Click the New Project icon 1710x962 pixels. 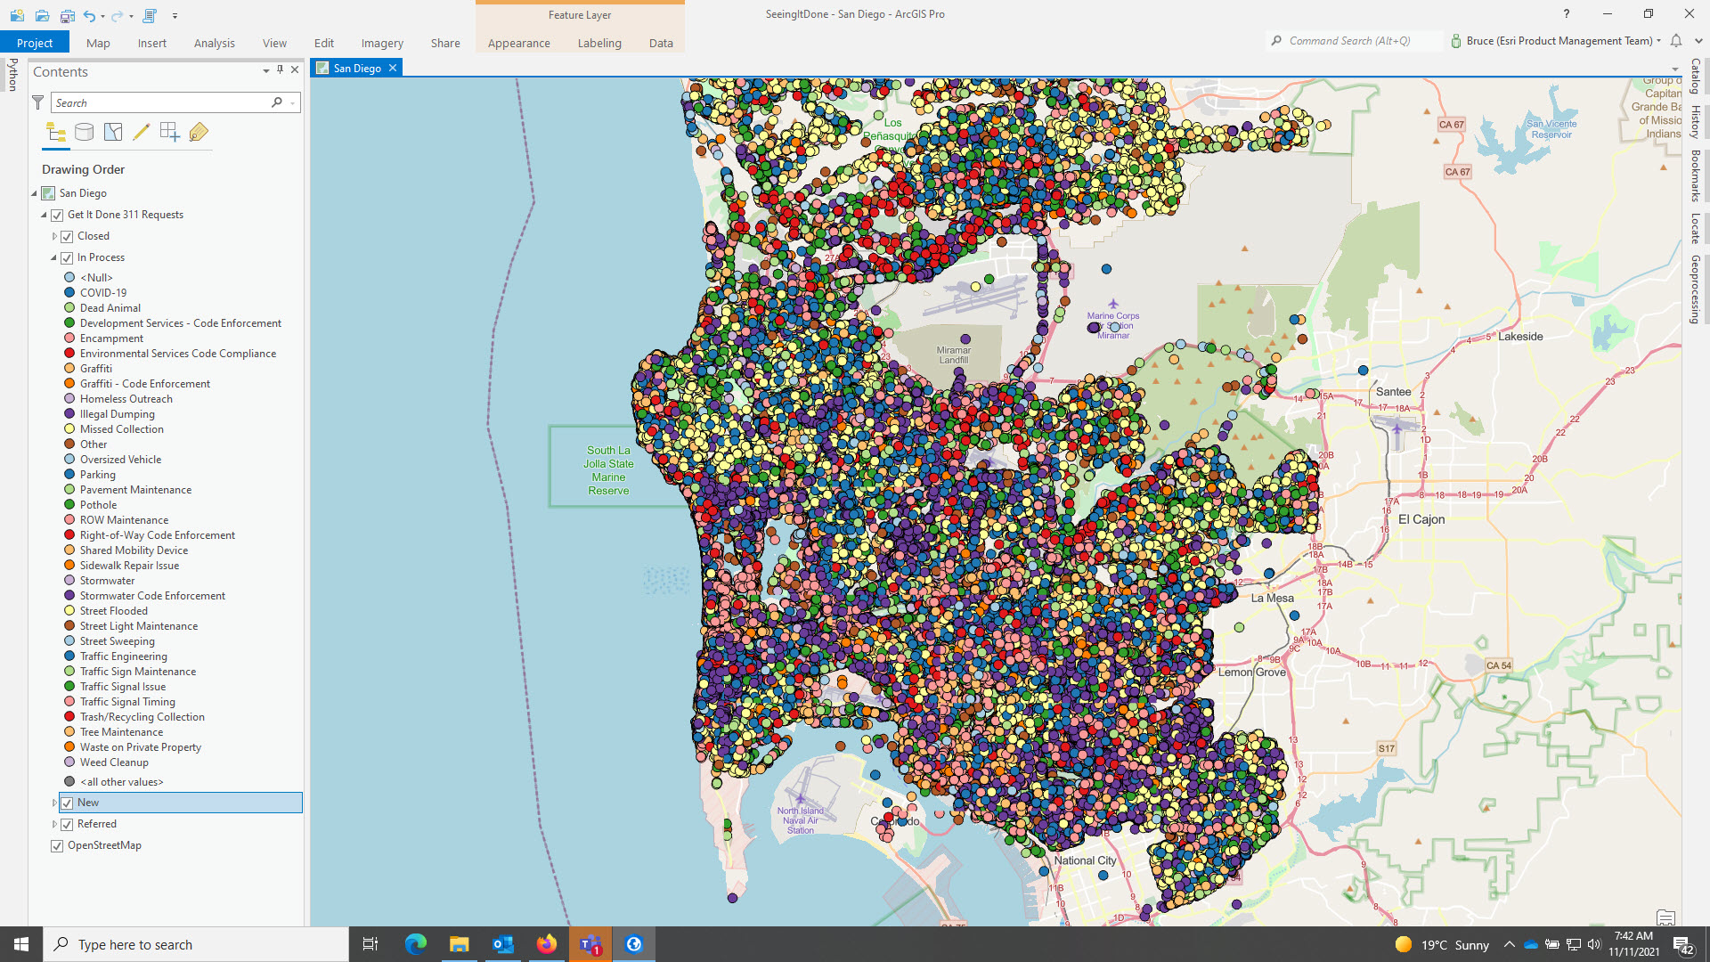[x=17, y=15]
